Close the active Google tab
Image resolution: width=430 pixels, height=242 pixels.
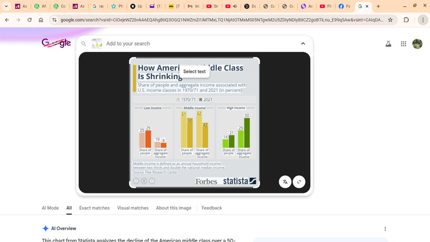[x=367, y=6]
